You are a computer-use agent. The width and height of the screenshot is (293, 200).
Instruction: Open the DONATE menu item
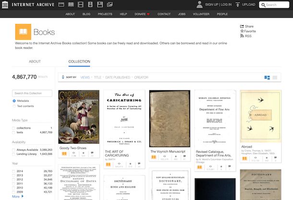[x=142, y=14]
